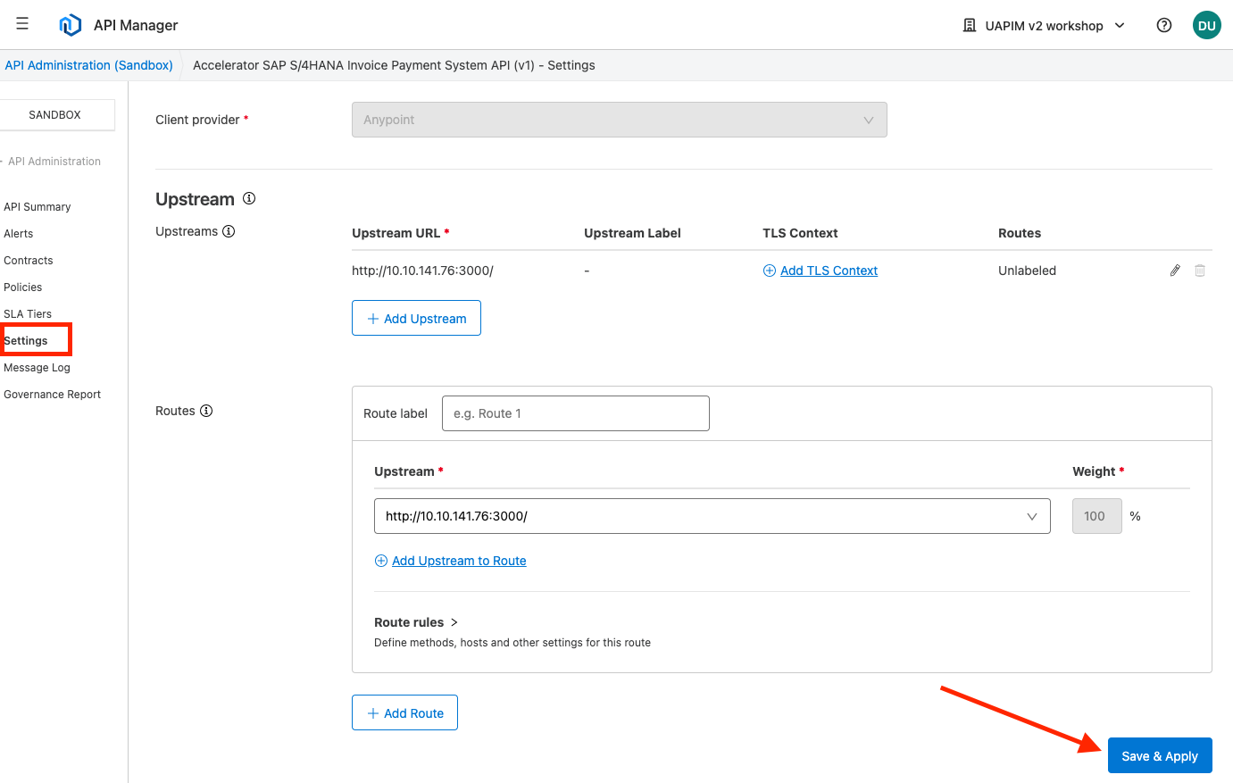Click the Weight percentage field
Screen dimensions: 1233x783
1097,516
